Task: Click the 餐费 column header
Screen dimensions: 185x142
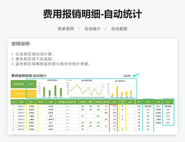Action: (90, 102)
